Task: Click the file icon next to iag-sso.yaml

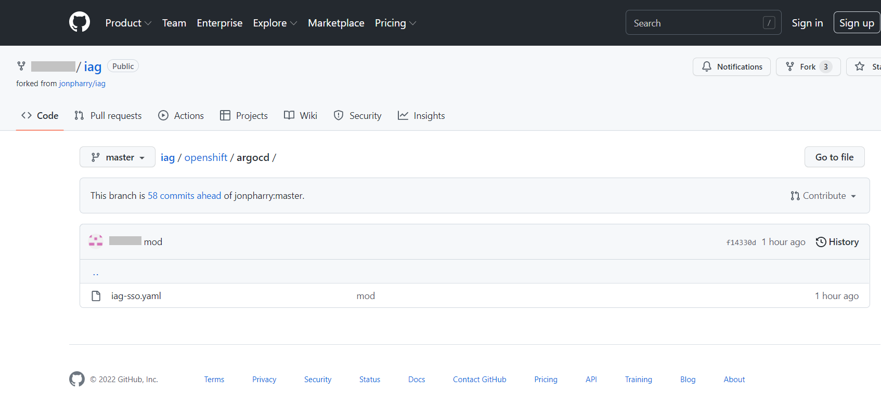Action: (x=96, y=296)
